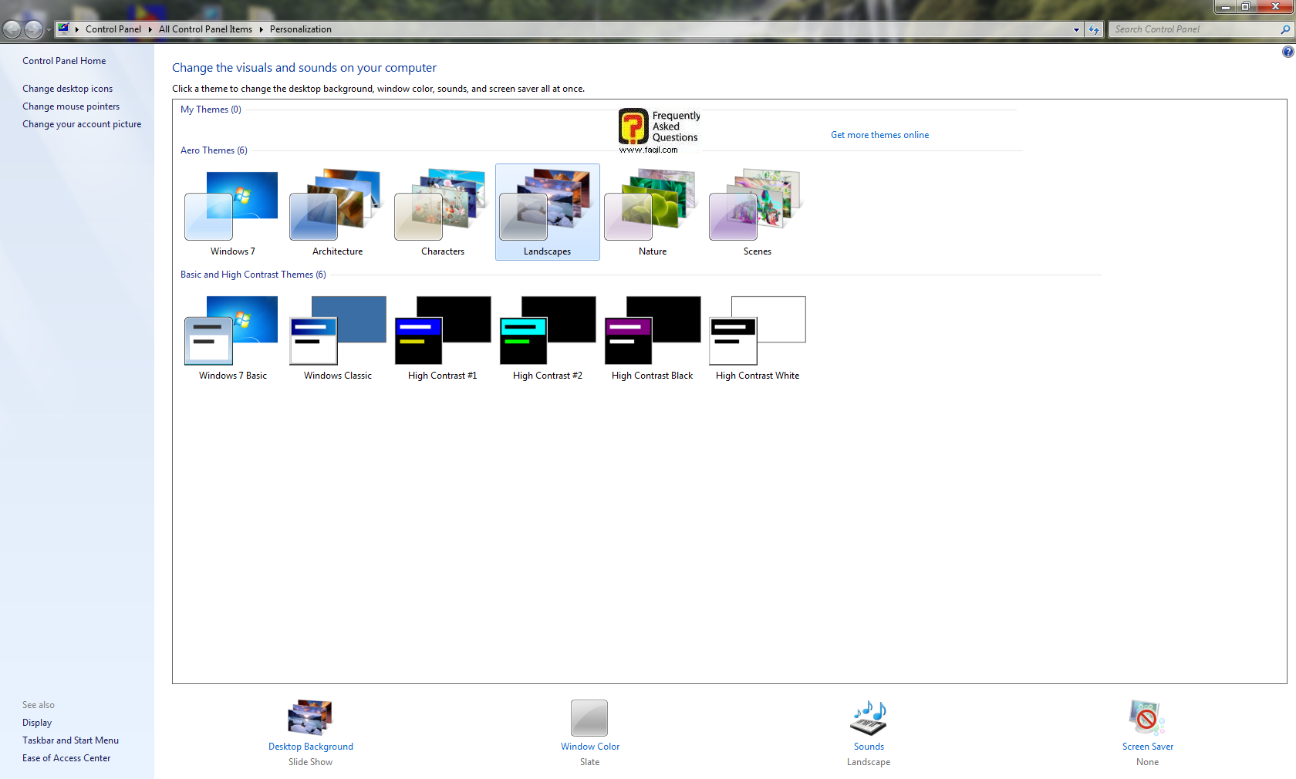The height and width of the screenshot is (779, 1296).
Task: Click the Sounds link text
Action: [869, 747]
